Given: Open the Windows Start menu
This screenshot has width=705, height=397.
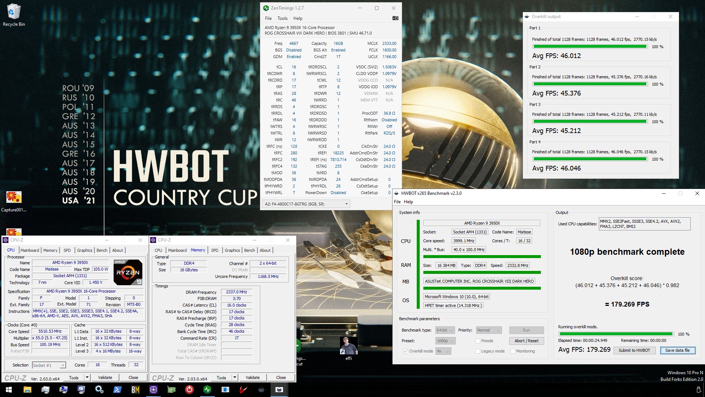Looking at the screenshot, I should point(9,390).
